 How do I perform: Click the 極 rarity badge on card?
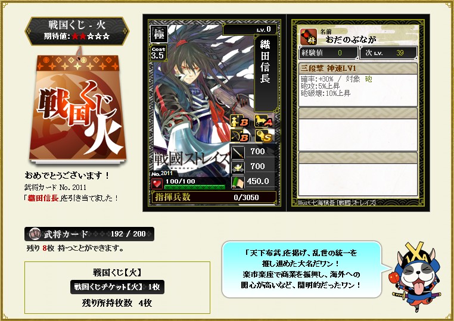[158, 33]
